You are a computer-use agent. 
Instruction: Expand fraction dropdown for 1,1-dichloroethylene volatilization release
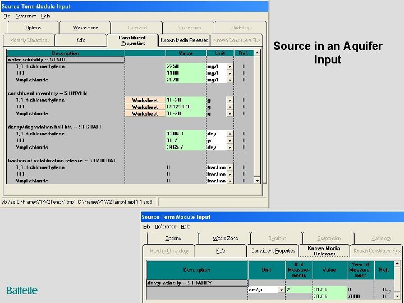[x=229, y=167]
